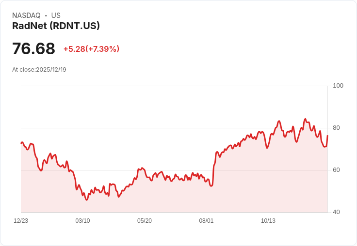
Task: Click the +5.28(+7.39%) change value
Action: coord(91,49)
